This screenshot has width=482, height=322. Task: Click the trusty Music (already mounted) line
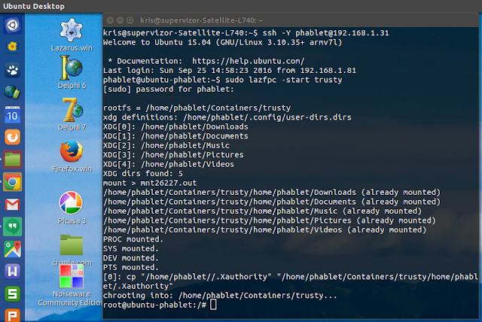pos(263,211)
